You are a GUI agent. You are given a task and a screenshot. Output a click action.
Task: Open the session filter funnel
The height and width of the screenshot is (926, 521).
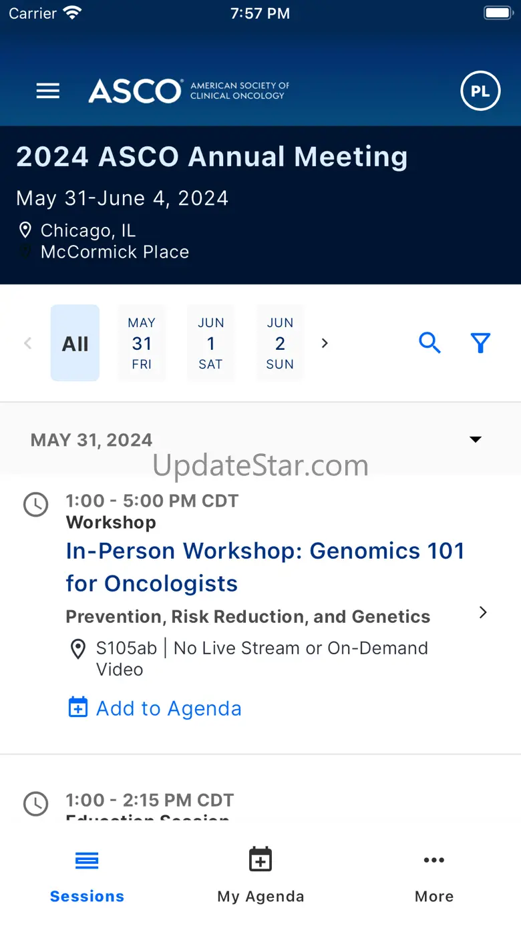[x=480, y=343]
